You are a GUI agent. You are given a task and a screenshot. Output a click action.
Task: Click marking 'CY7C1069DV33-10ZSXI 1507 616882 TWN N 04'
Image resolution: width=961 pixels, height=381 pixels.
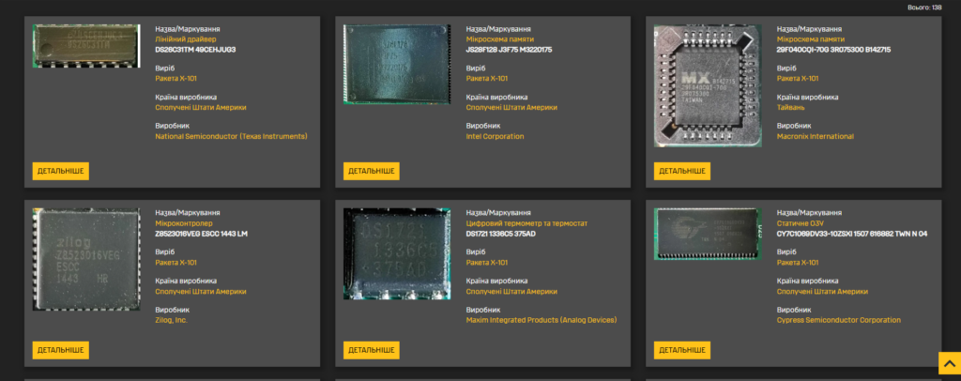click(x=852, y=234)
